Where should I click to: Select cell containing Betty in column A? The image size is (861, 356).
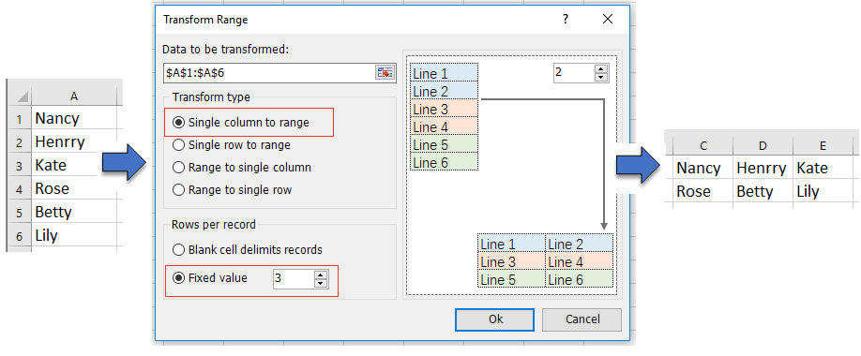[x=73, y=212]
